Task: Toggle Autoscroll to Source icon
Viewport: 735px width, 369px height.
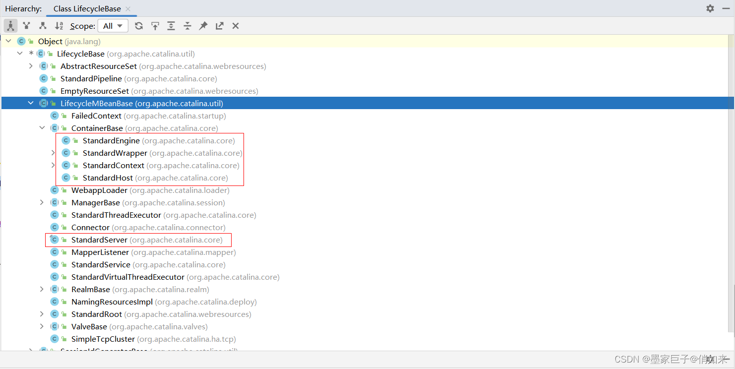Action: click(x=155, y=26)
